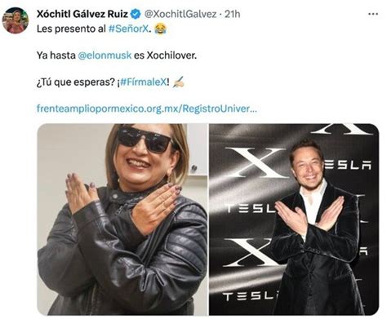Click the display name Xóchitl Gálvez Ruiz
Screen dimensions: 387x319
tap(82, 14)
